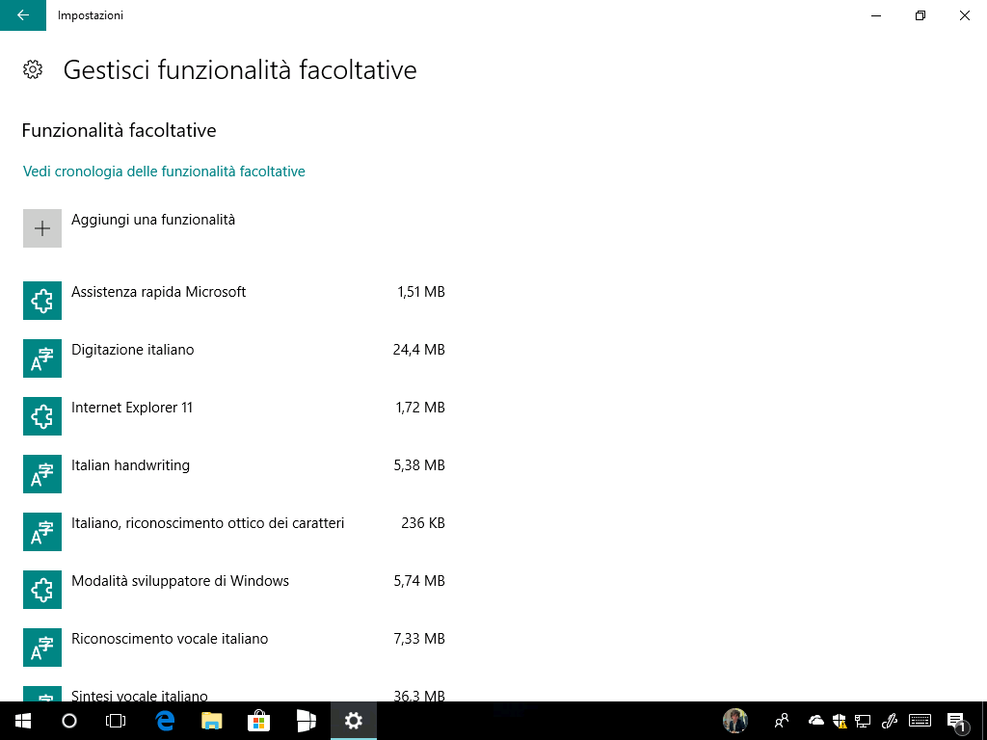The width and height of the screenshot is (987, 740).
Task: Open Vedi cronologia delle funzionalità facoltative link
Action: [164, 172]
